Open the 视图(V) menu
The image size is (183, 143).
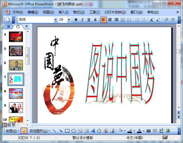(48, 12)
